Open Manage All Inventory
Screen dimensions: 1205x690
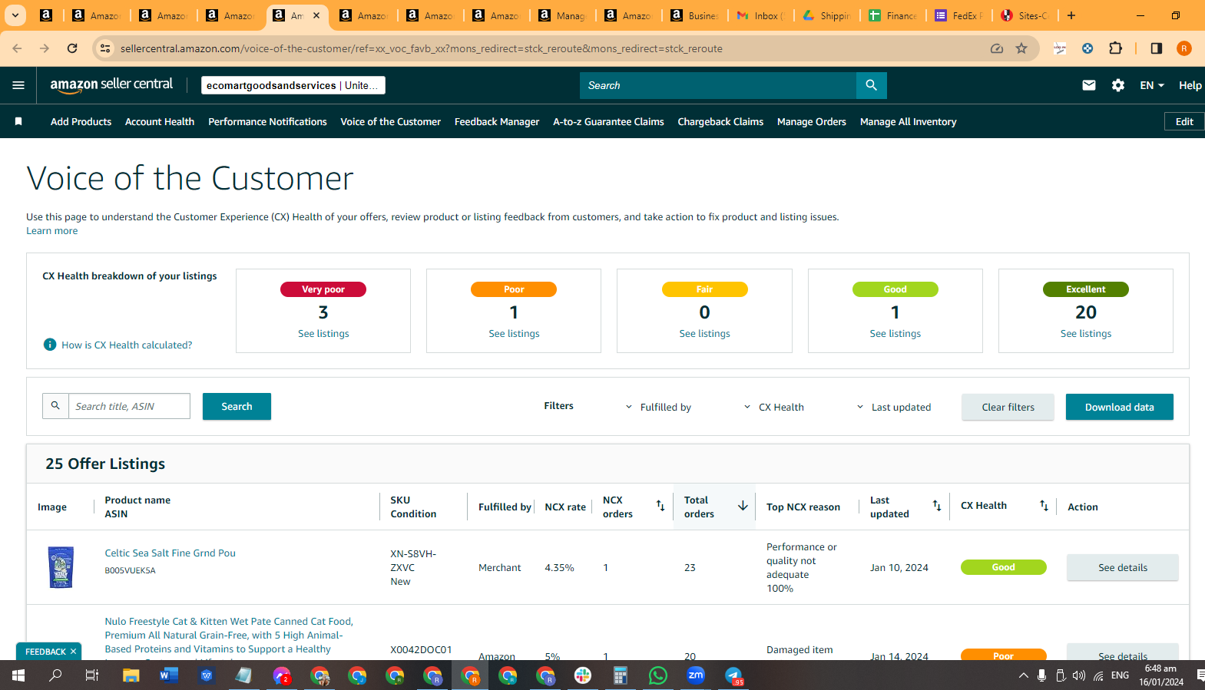(908, 121)
